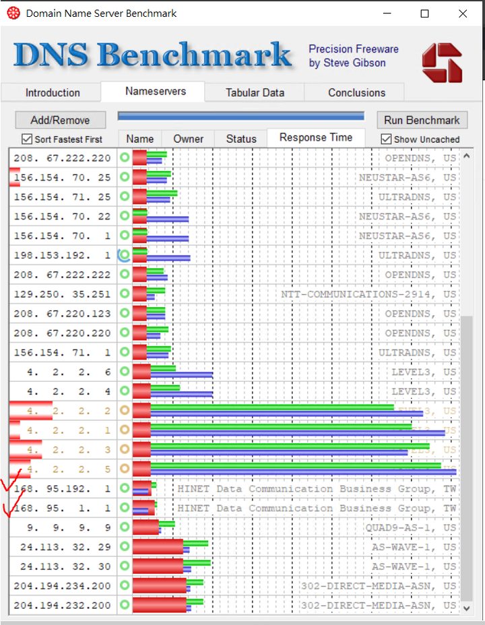
Task: Open the Tabular Data tab
Action: point(255,92)
